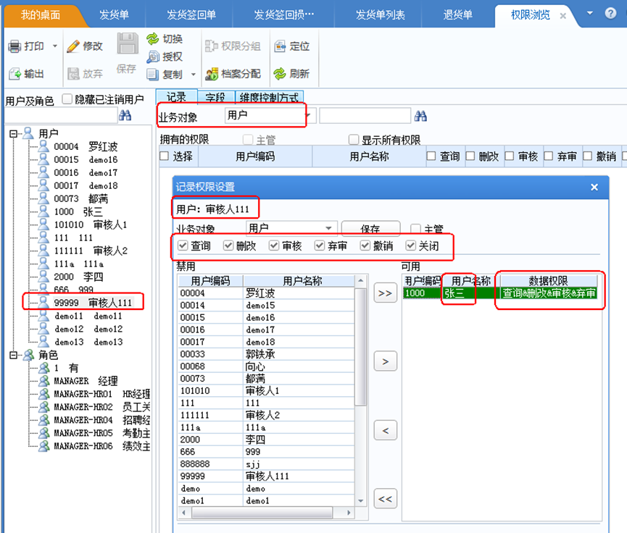The image size is (627, 533).
Task: Click the > move selected button
Action: 385,361
